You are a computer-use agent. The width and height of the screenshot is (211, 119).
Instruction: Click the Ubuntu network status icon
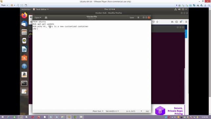175,9
